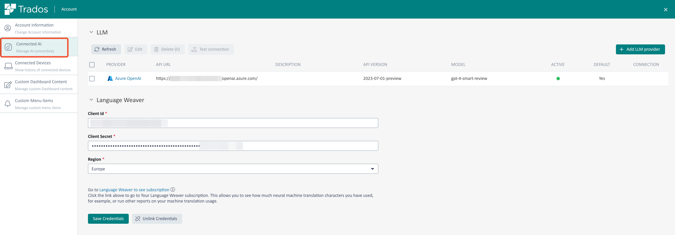The height and width of the screenshot is (235, 675).
Task: Collapse the LLM section
Action: pyautogui.click(x=91, y=32)
